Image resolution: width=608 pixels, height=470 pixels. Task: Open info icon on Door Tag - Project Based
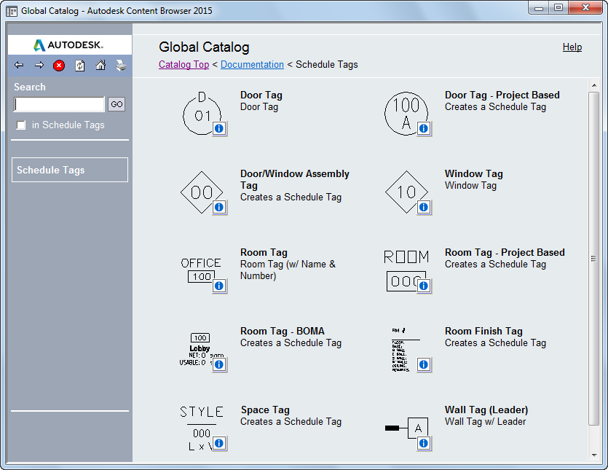tap(424, 128)
